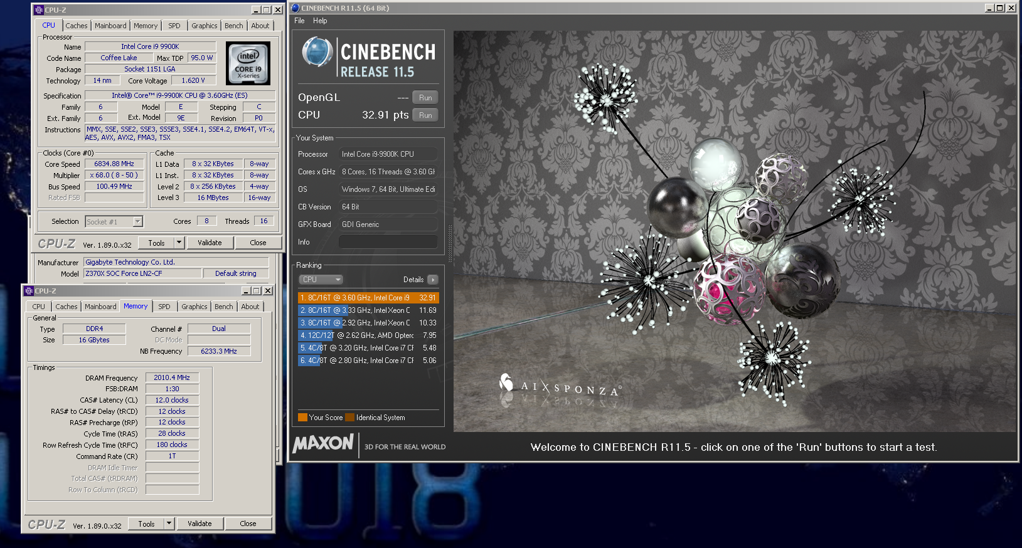1022x548 pixels.
Task: Select About tab in memory CPU-Z window
Action: [250, 307]
